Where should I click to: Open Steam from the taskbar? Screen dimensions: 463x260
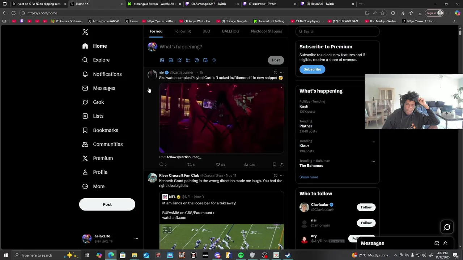(x=288, y=255)
